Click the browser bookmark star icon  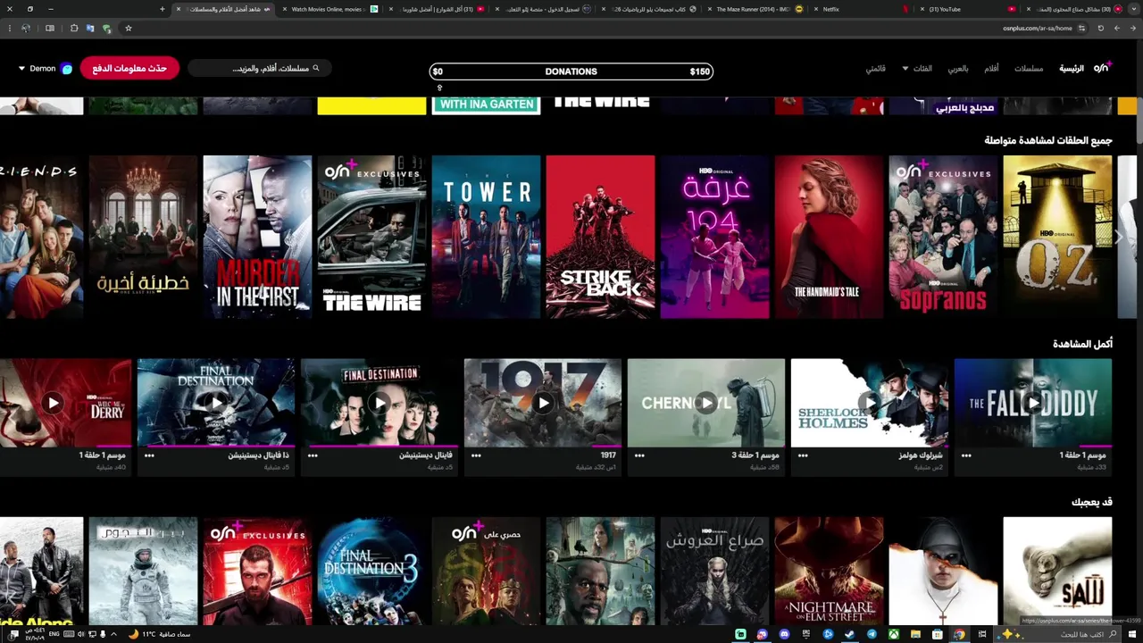coord(129,28)
